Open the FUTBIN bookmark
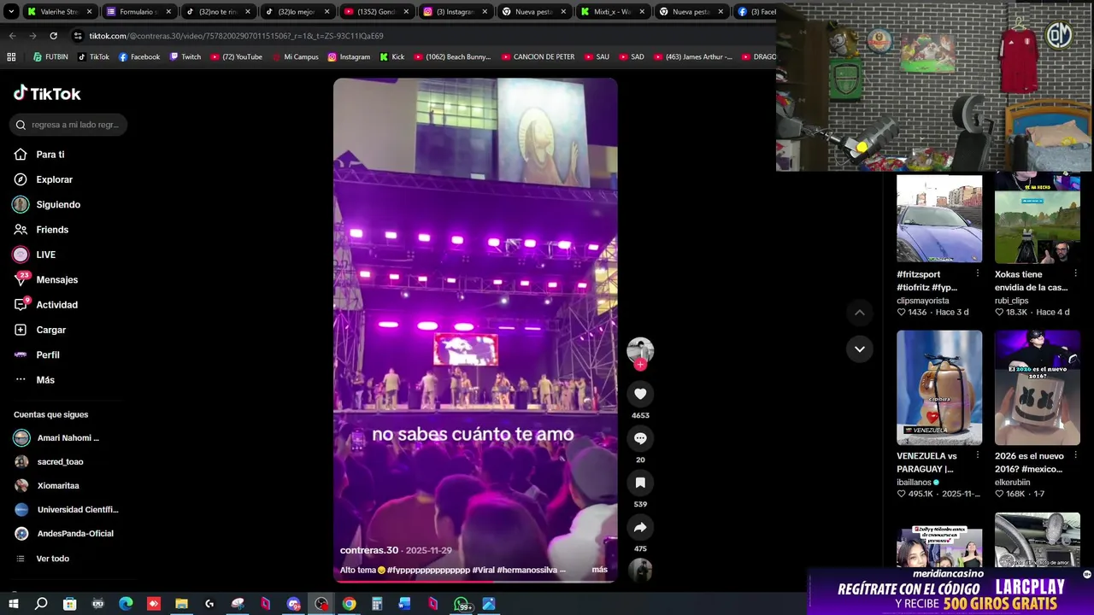The height and width of the screenshot is (615, 1094). click(x=50, y=57)
